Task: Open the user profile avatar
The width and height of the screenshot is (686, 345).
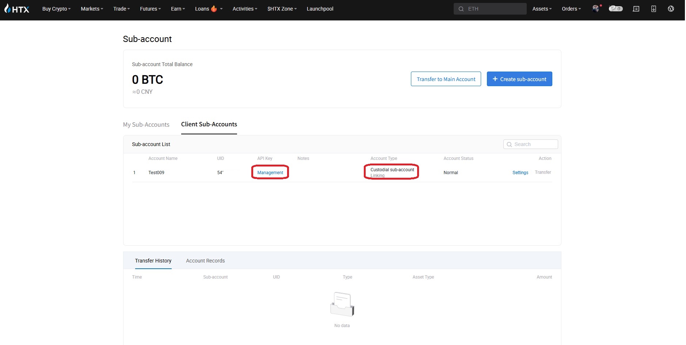Action: point(595,9)
